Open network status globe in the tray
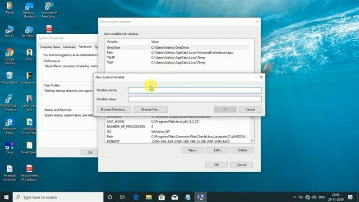Viewport: 359px width, 202px height. click(x=307, y=197)
